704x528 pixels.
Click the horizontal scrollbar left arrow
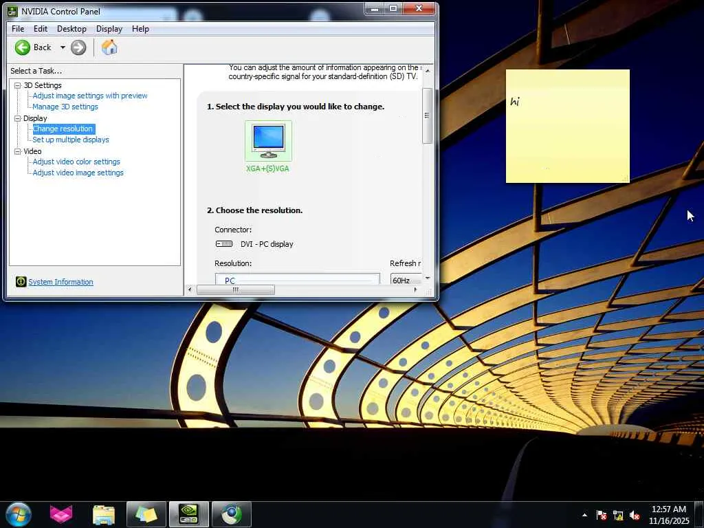(190, 290)
